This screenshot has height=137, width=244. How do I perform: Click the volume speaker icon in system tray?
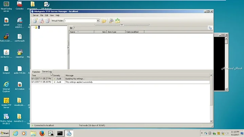point(227,133)
